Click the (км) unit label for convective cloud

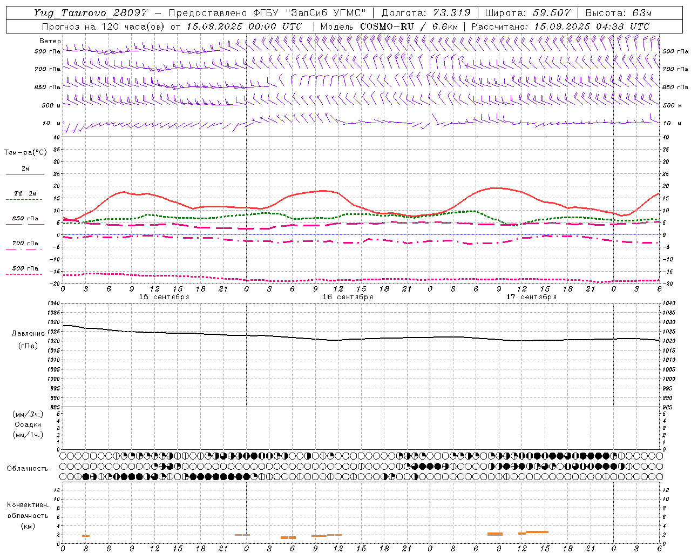28,526
